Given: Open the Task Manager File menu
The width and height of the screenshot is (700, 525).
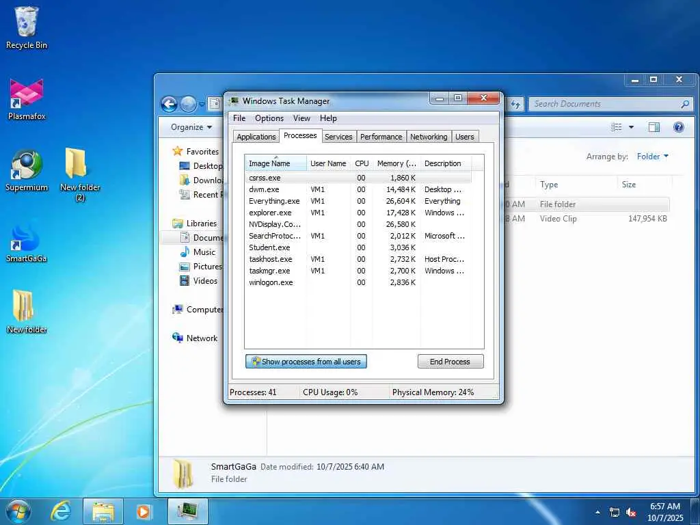Looking at the screenshot, I should click(239, 118).
